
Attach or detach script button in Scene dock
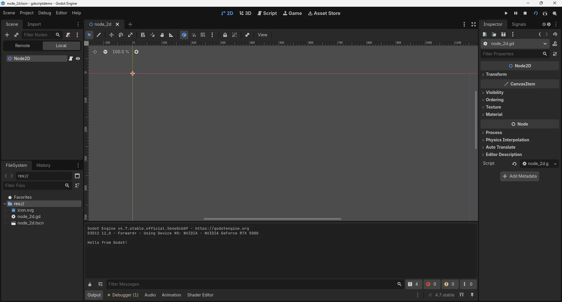click(68, 35)
